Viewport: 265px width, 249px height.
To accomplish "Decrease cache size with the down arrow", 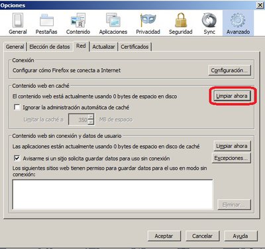I will click(91, 122).
